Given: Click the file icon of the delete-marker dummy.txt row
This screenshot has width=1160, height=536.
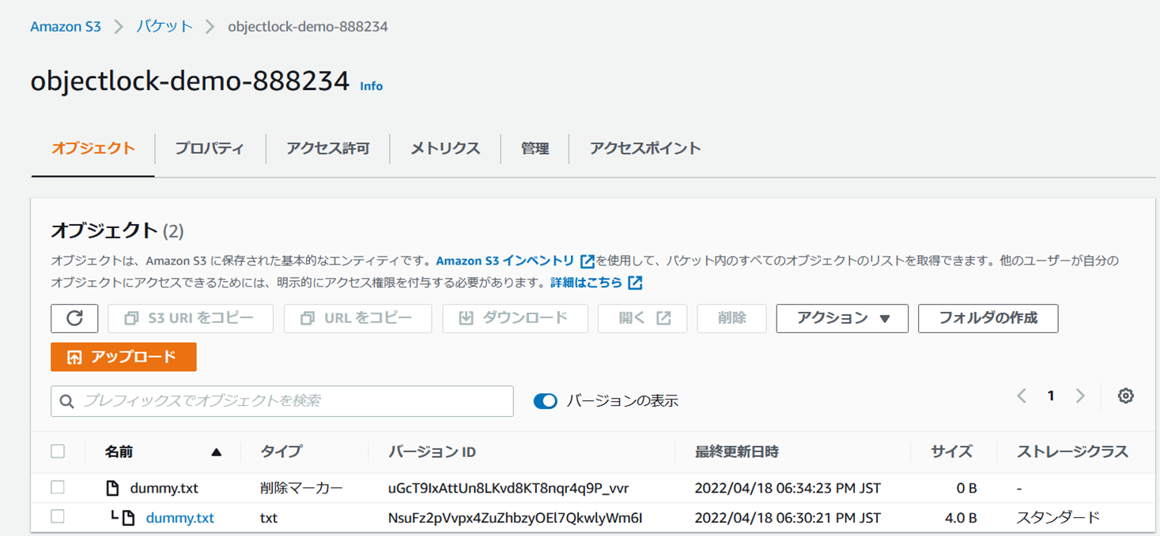Looking at the screenshot, I should click(x=112, y=488).
